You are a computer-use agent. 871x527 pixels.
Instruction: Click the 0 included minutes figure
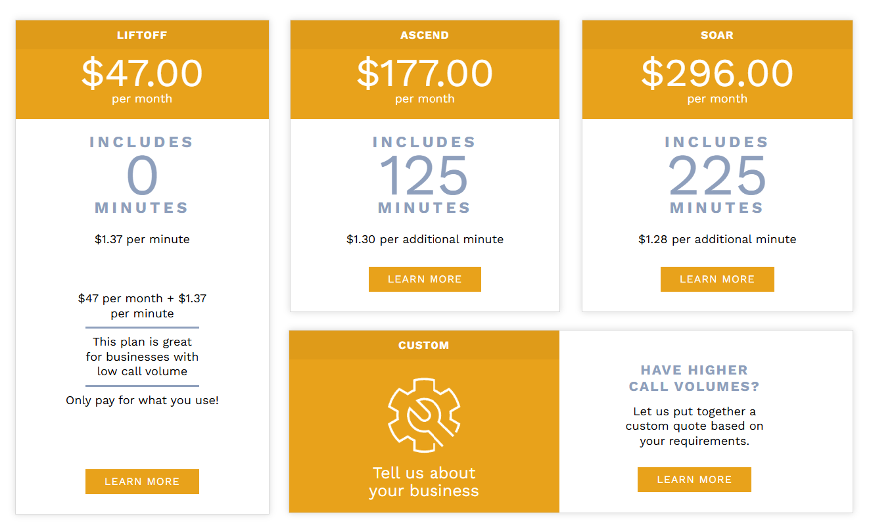142,176
